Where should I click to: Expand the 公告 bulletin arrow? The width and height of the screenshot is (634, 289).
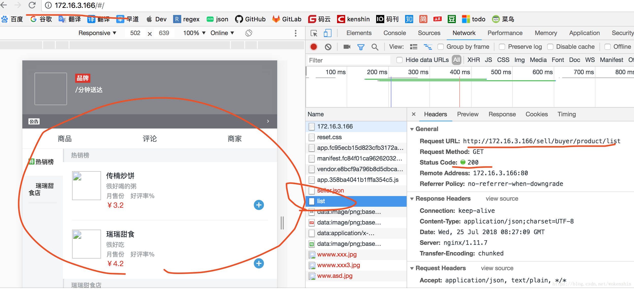268,121
